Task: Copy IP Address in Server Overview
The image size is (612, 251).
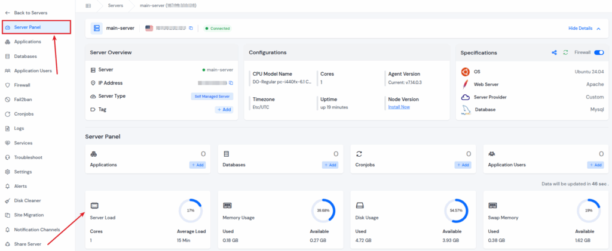Action: 231,83
